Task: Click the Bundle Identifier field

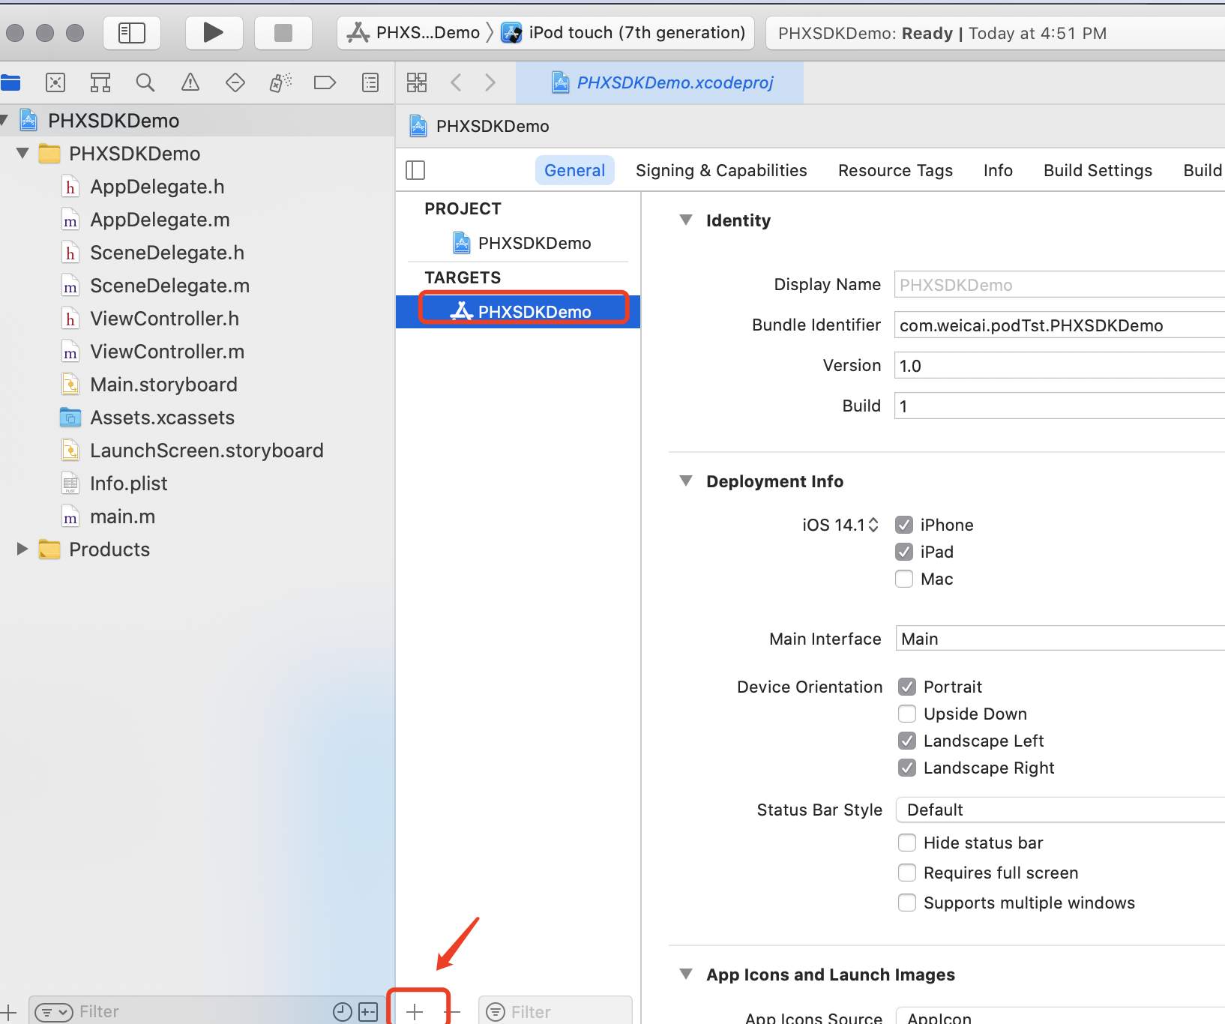Action: (x=1060, y=325)
